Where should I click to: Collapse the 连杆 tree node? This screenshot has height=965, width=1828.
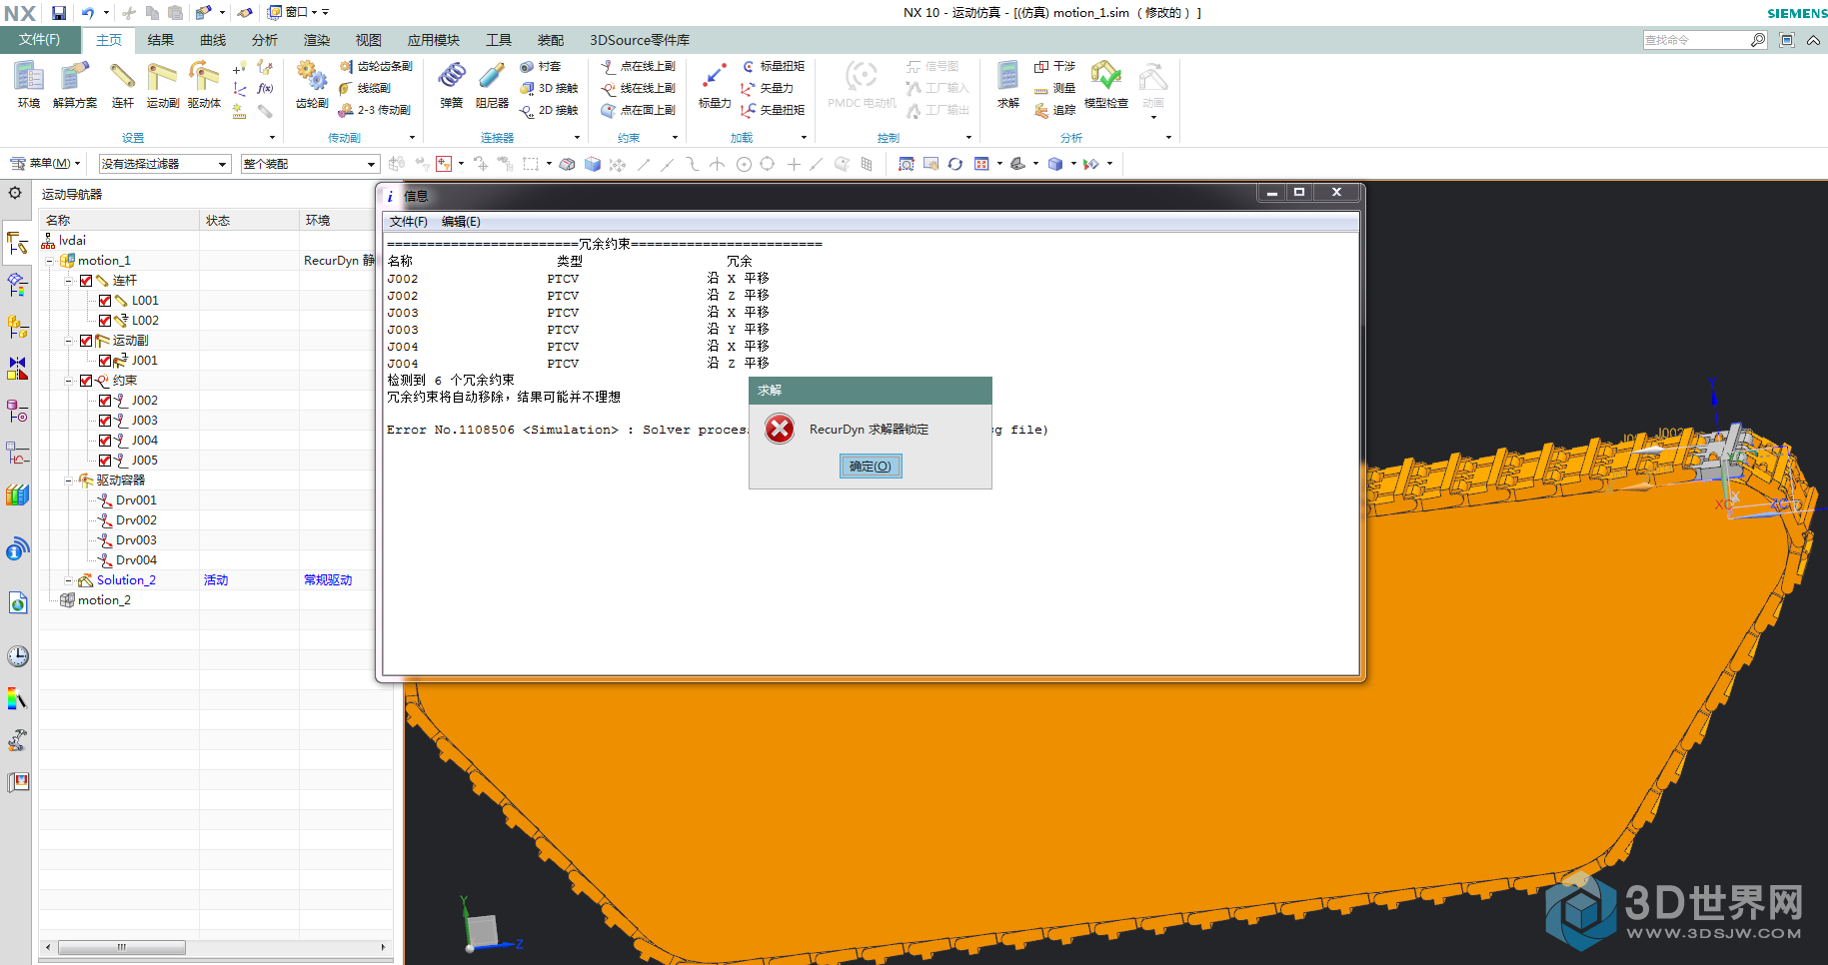point(68,281)
